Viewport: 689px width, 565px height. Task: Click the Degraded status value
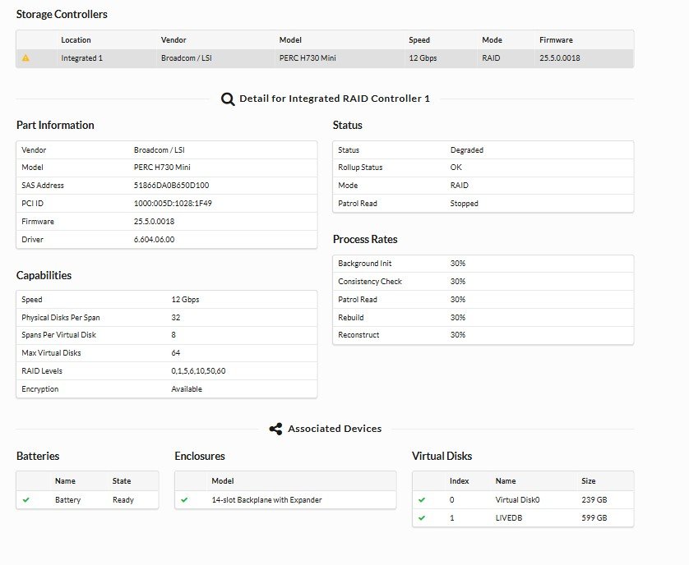(x=467, y=150)
